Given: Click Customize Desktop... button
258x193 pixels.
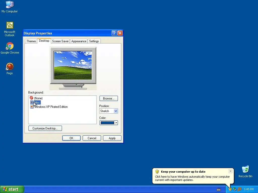Looking at the screenshot, I should pyautogui.click(x=45, y=128).
